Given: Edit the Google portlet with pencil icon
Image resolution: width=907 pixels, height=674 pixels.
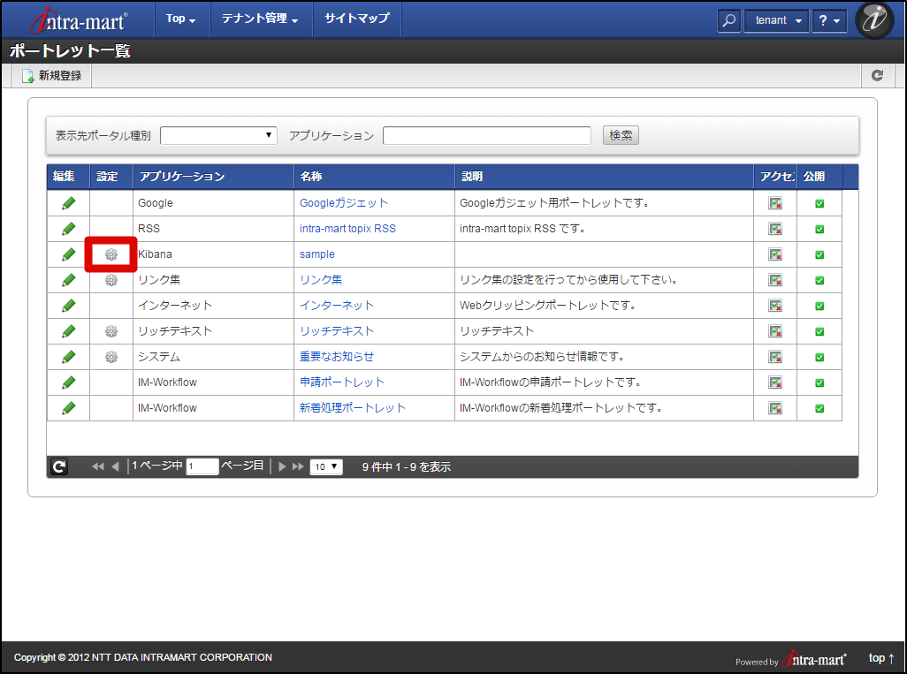Looking at the screenshot, I should (x=68, y=202).
